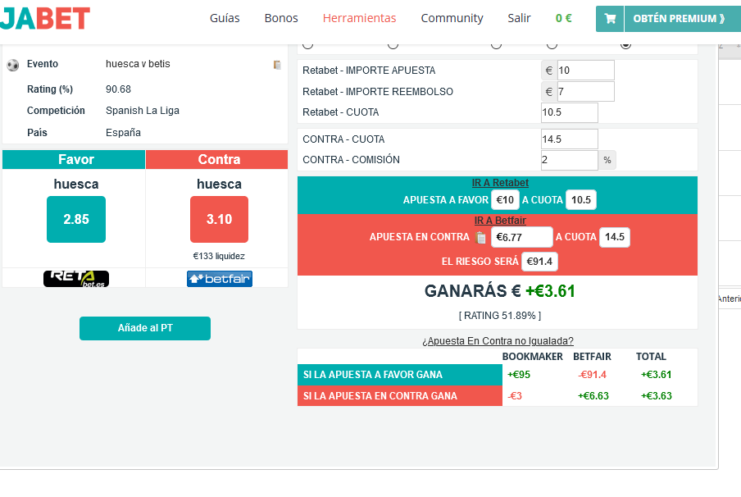Click the 0 € balance indicator

coord(563,18)
